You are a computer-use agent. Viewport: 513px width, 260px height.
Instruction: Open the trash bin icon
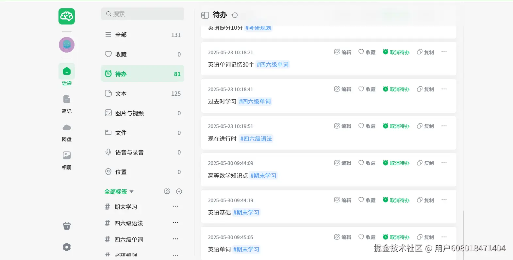point(67,226)
